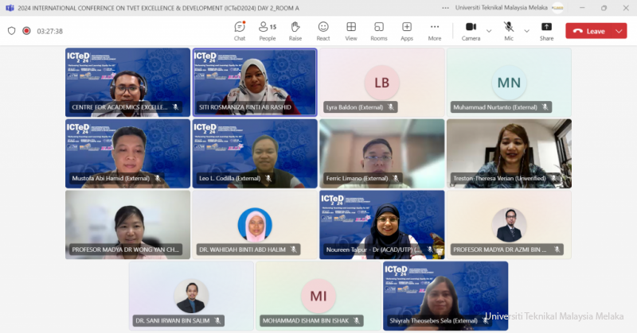Viewport: 637px width, 333px height.
Task: Open the More actions menu
Action: coord(435,30)
